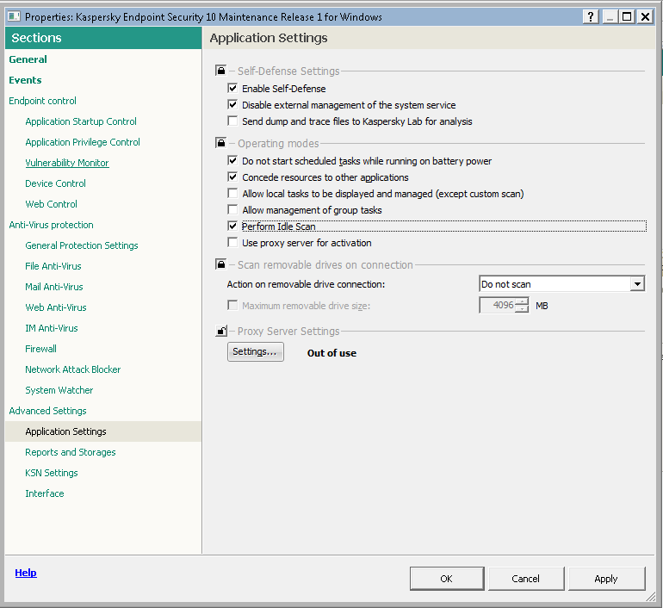This screenshot has width=663, height=608.
Task: Open the removable drive action dropdown
Action: 637,283
